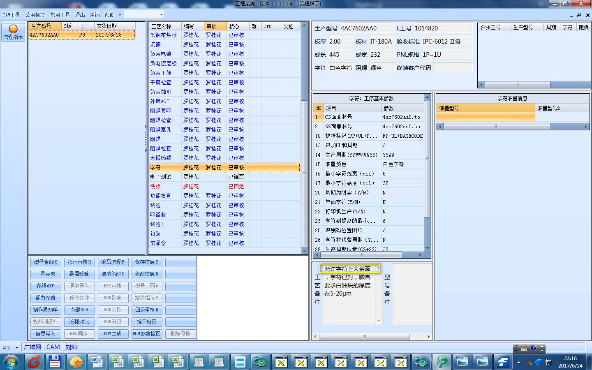Click right arrow of 字符油墨信息 scrollbar
Viewport: 592px width, 370px height.
point(586,127)
